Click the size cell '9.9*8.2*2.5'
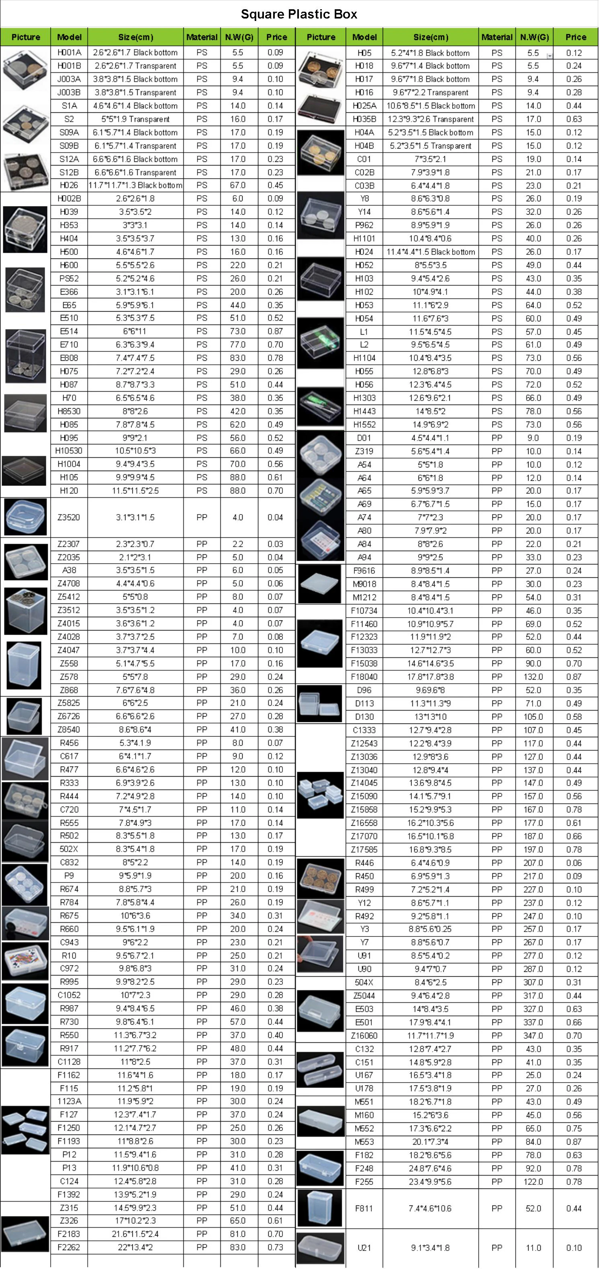 pos(135,982)
